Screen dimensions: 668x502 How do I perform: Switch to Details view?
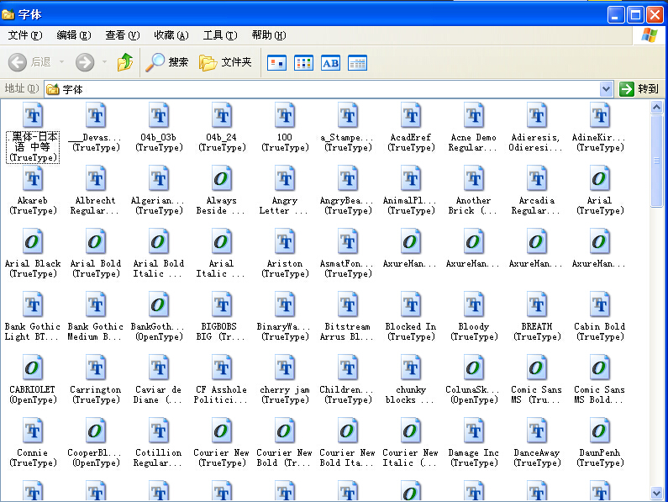pos(357,63)
